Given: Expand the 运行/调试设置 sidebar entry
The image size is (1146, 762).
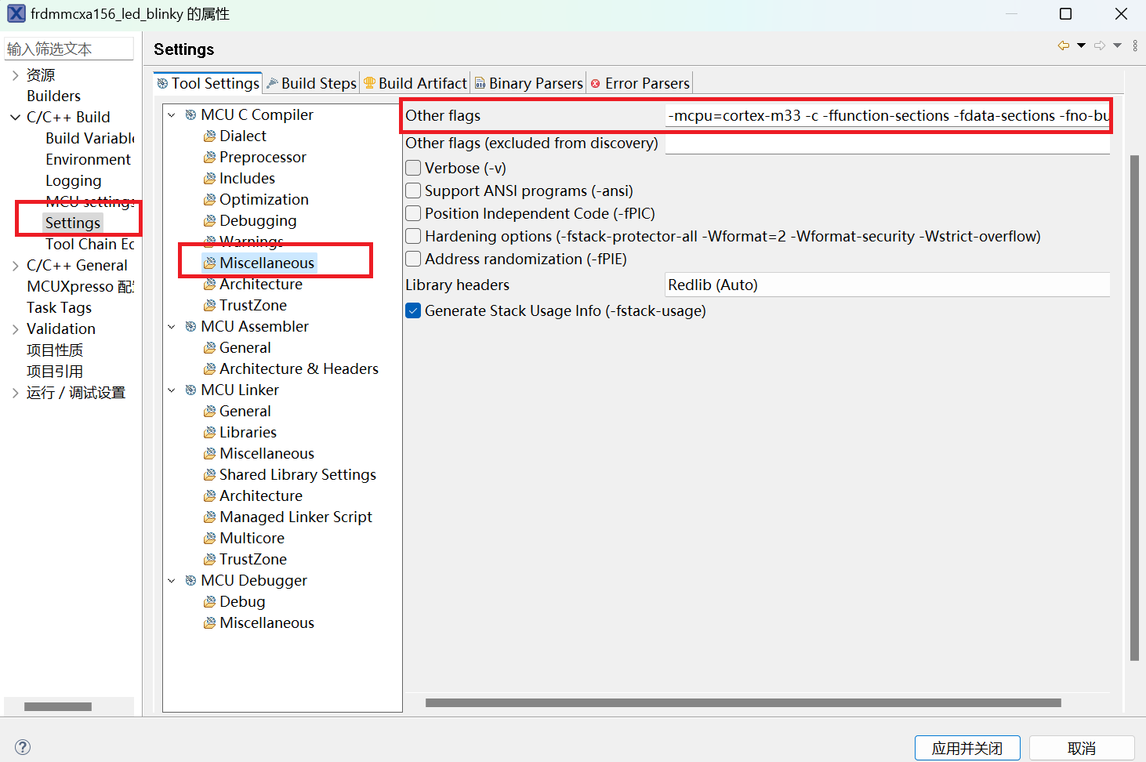Looking at the screenshot, I should (14, 392).
